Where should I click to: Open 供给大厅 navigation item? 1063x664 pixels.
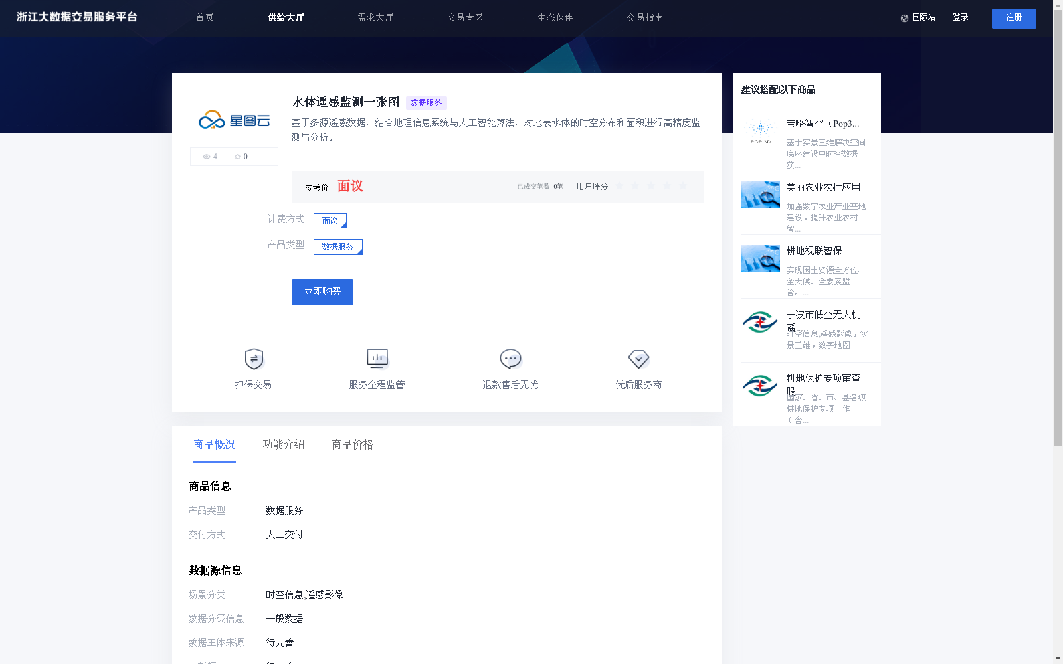(286, 18)
